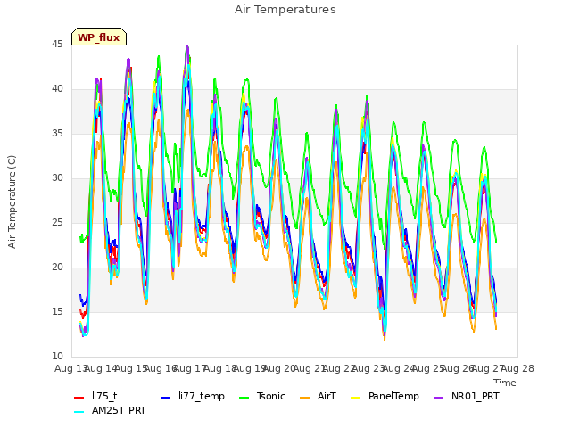Click the 20 y-axis tick label
The image size is (571, 428).
click(57, 267)
